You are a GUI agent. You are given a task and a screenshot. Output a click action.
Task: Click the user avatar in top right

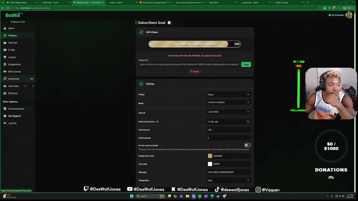[349, 15]
